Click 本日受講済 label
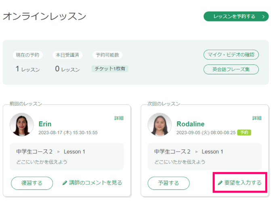The width and height of the screenshot is (271, 202). point(67,55)
